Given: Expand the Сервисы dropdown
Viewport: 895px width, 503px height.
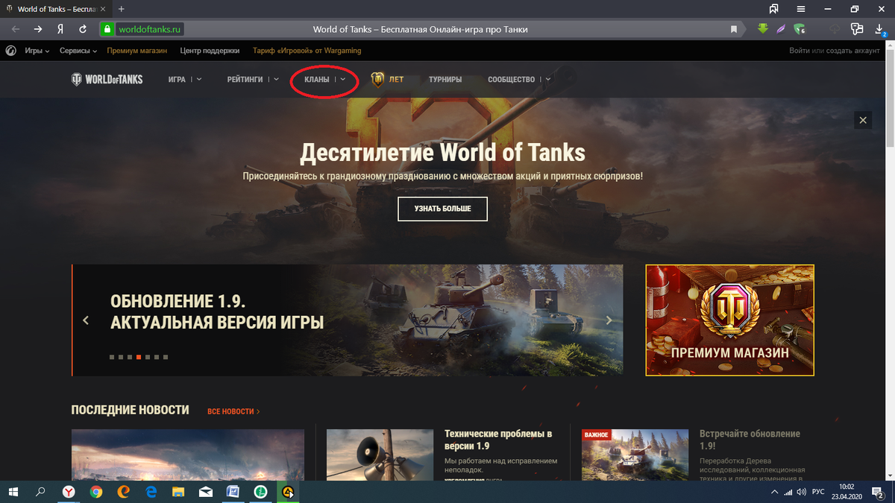Looking at the screenshot, I should pos(79,51).
